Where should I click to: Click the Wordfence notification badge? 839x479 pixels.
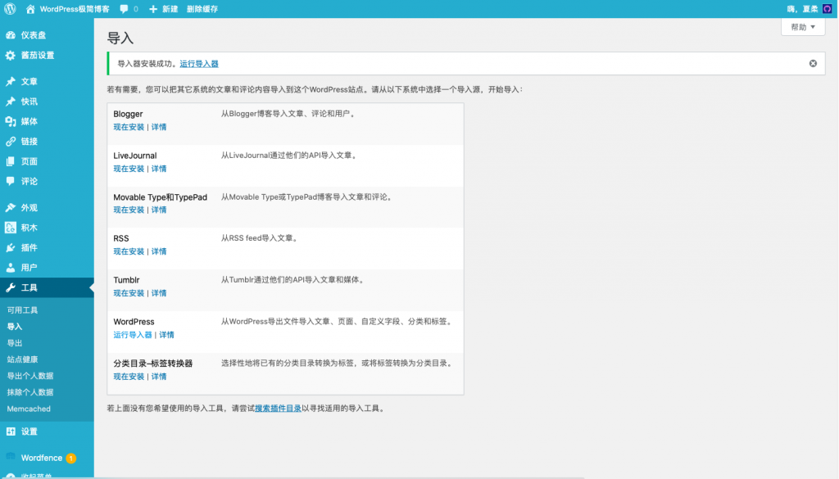[70, 459]
